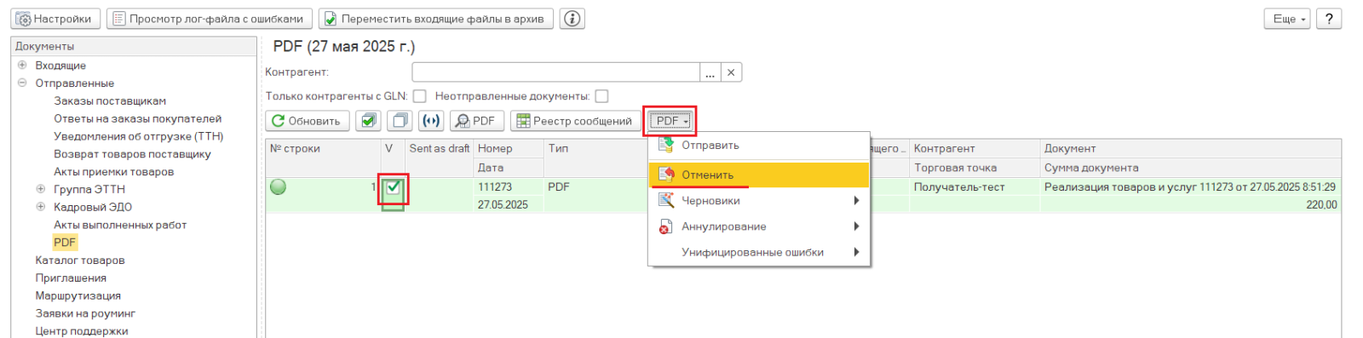Click the broadcast signal icon button
Screen dimensions: 1363x338
pyautogui.click(x=431, y=121)
